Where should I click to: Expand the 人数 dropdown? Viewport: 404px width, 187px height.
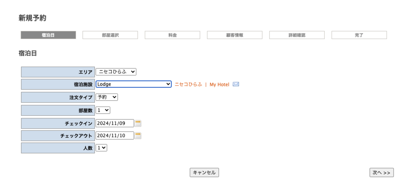pos(102,148)
